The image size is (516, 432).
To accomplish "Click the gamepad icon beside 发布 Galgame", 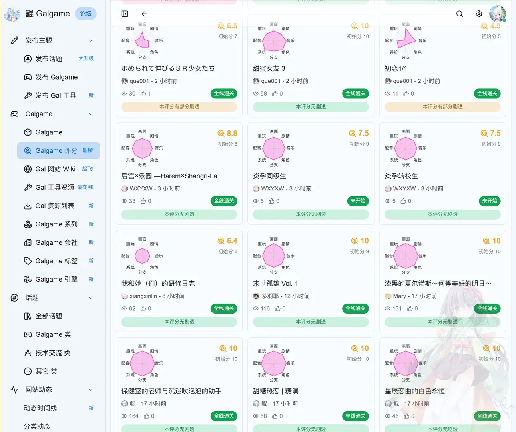I will pyautogui.click(x=28, y=77).
